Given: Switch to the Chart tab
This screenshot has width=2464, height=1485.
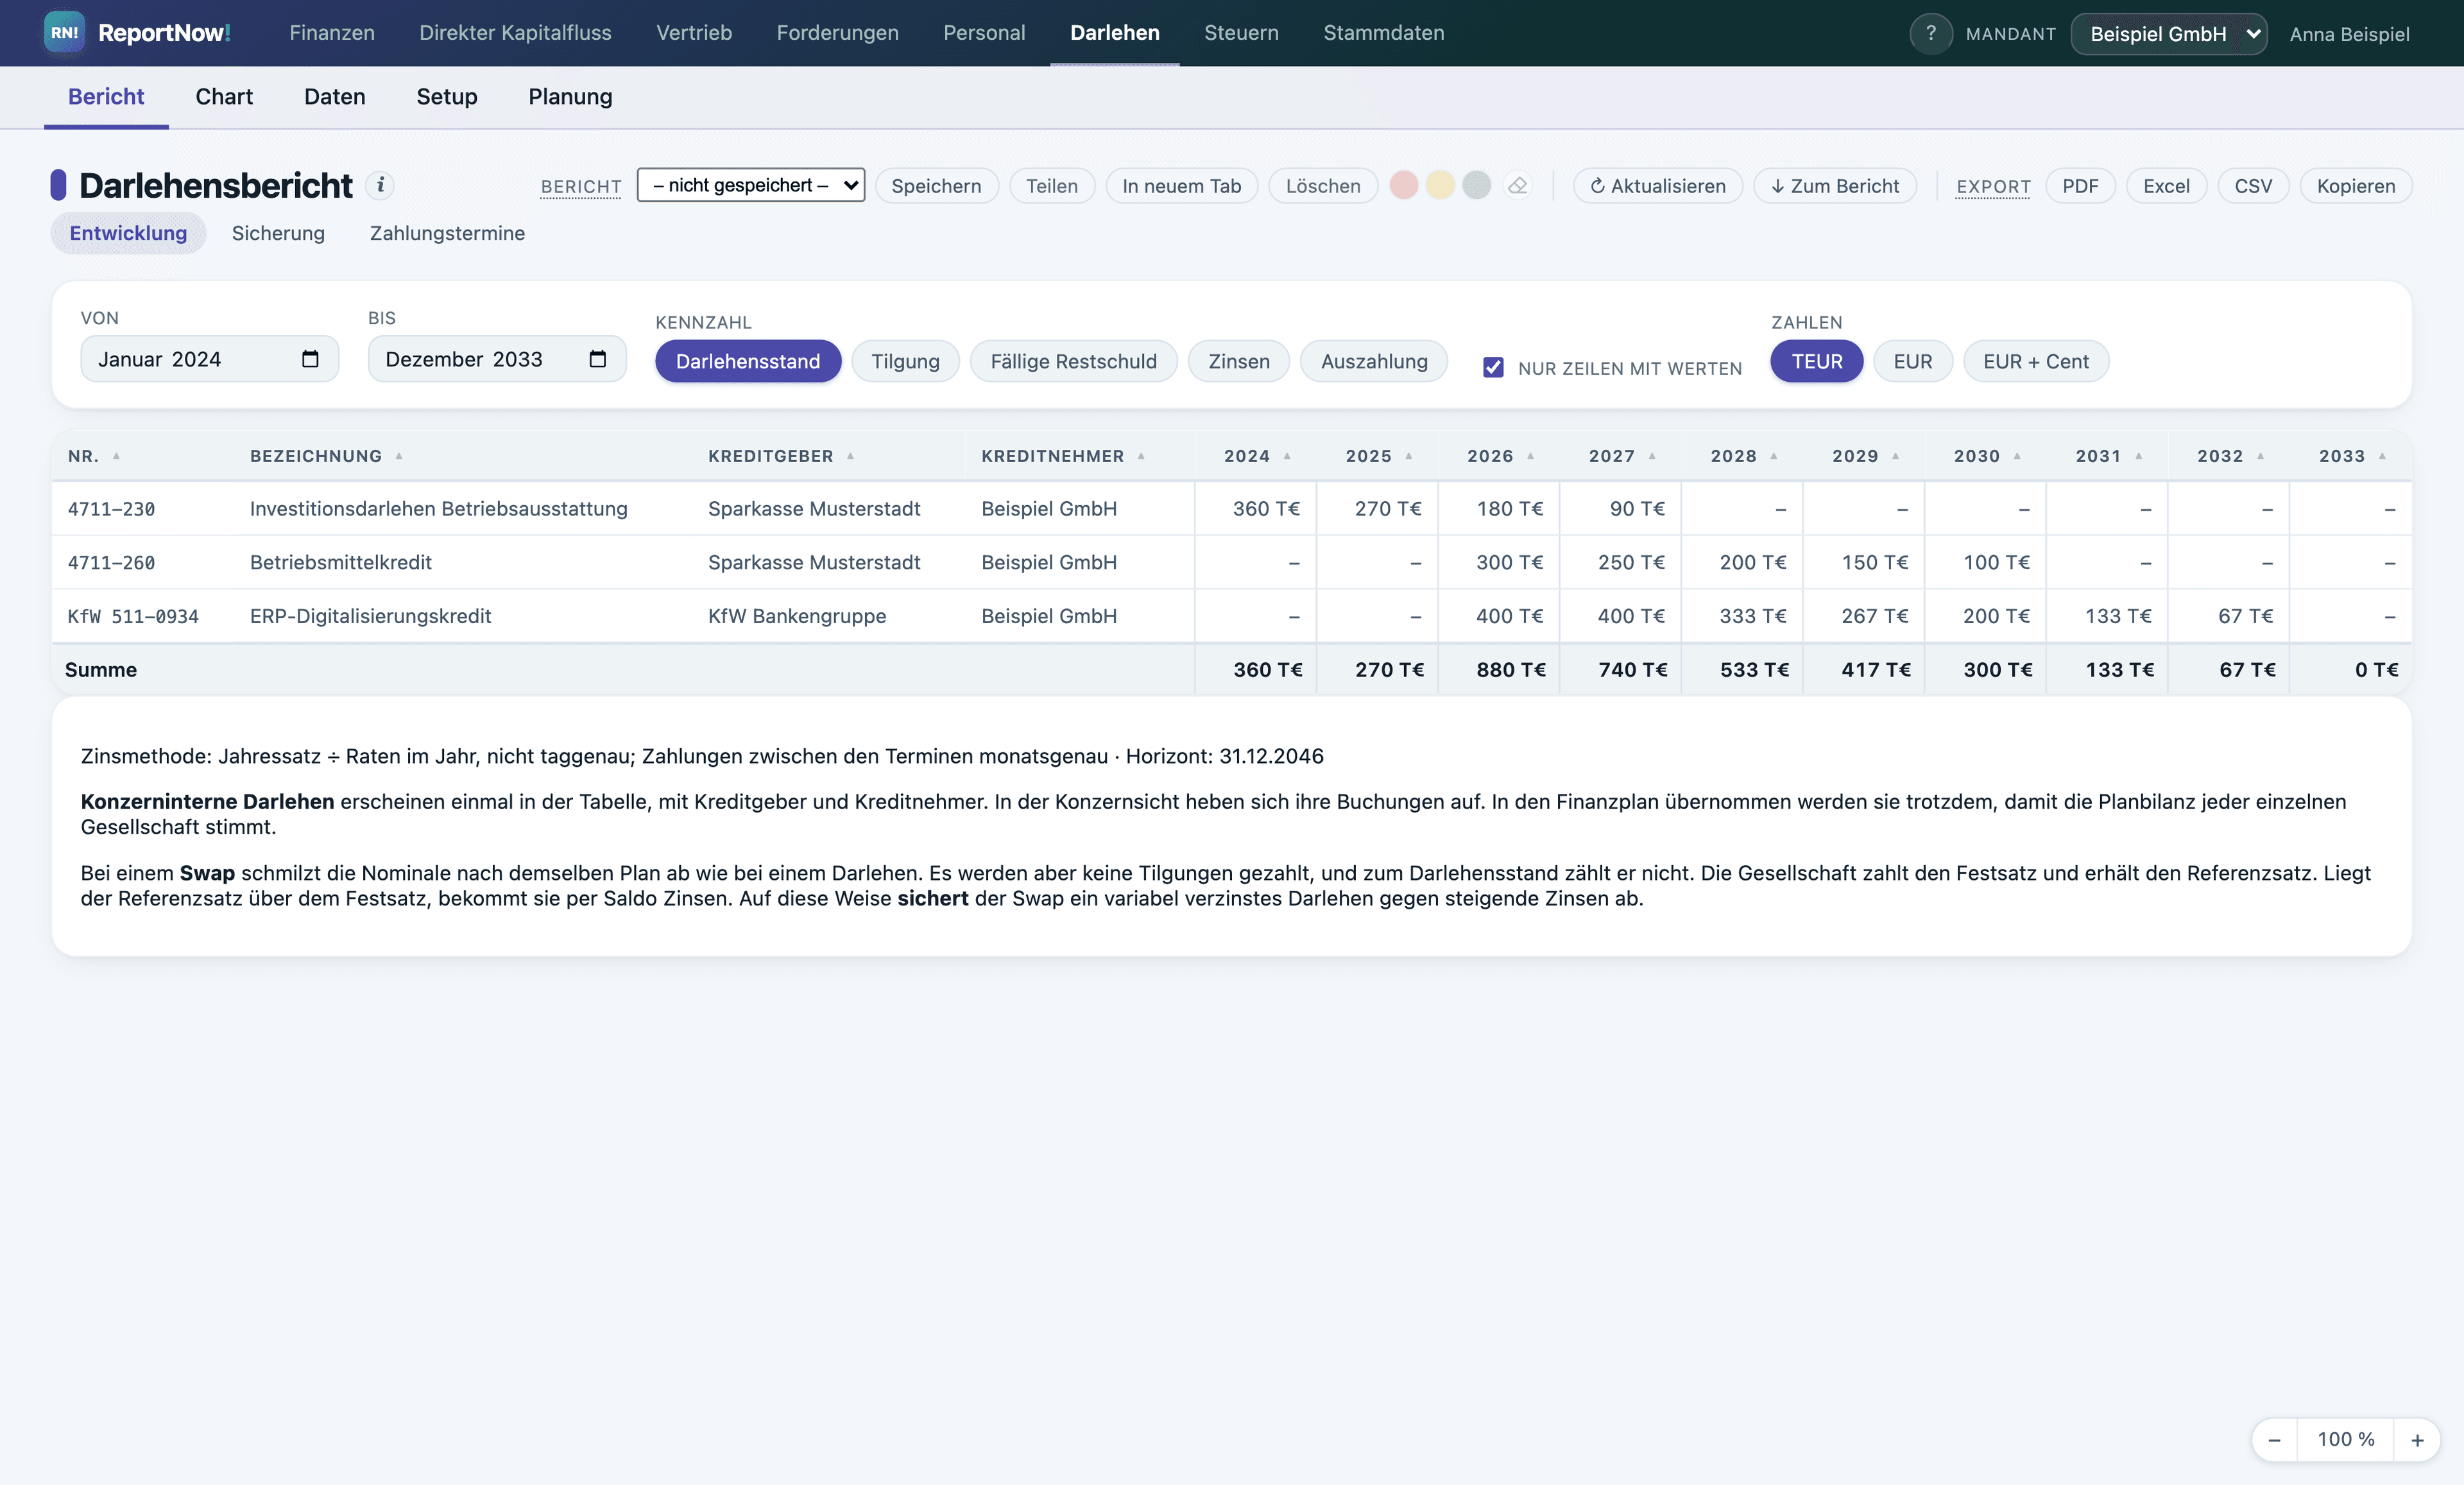Looking at the screenshot, I should 224,96.
